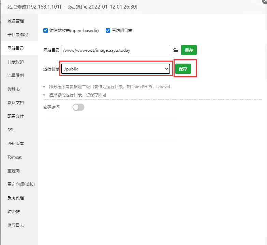Open the 反向代理 tab
The image size is (267, 245).
coord(16,198)
